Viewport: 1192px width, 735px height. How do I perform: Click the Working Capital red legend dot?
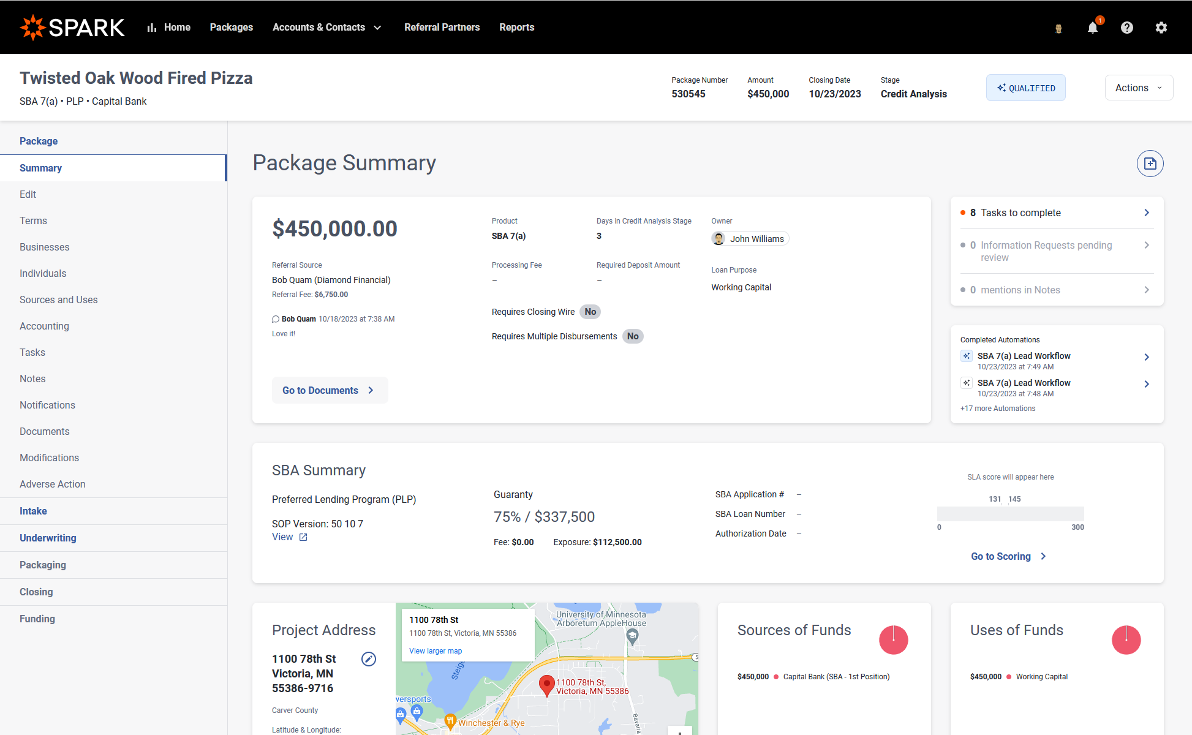coord(1009,677)
